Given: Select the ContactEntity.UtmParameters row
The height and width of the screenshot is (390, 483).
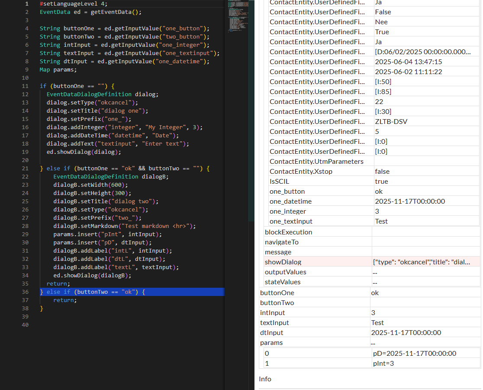Looking at the screenshot, I should 316,161.
